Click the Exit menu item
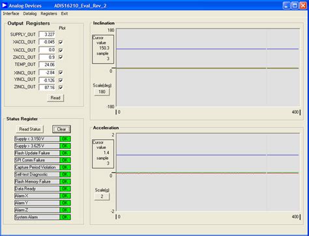This screenshot has height=236, width=309. coord(65,14)
